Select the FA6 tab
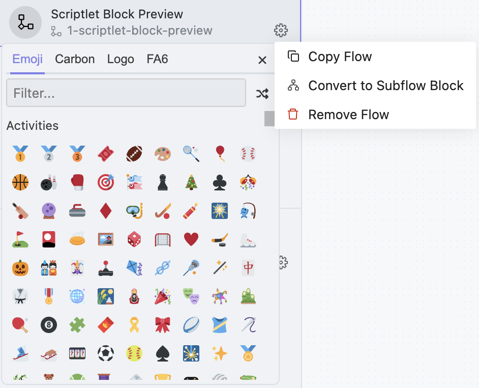Screen dimensions: 479x388 point(157,59)
